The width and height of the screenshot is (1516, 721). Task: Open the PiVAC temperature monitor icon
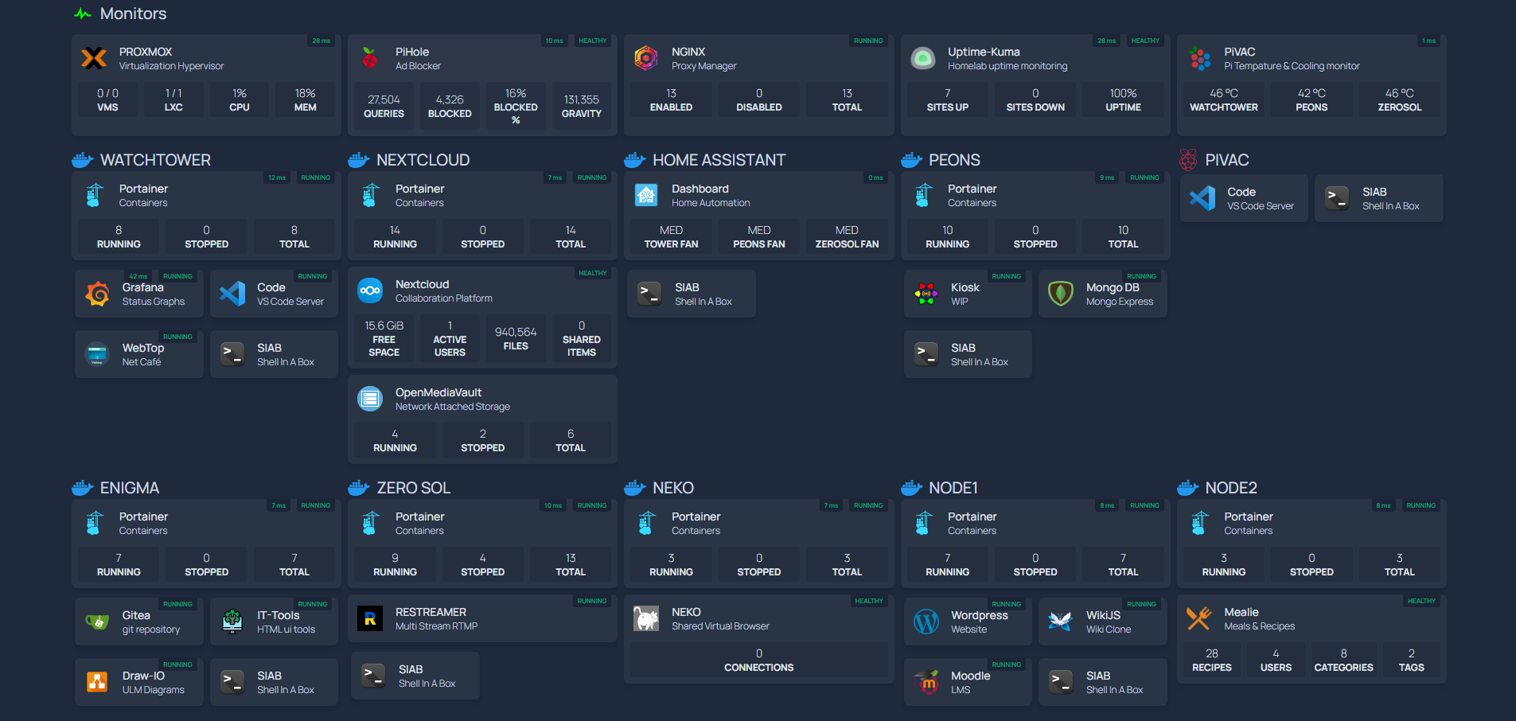1199,58
